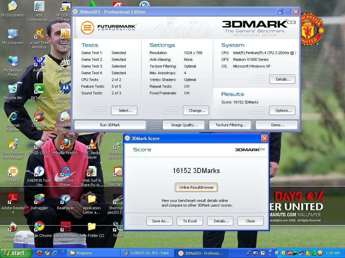The width and height of the screenshot is (345, 258).
Task: Click the ATI icon in the system tray
Action: [x=290, y=253]
